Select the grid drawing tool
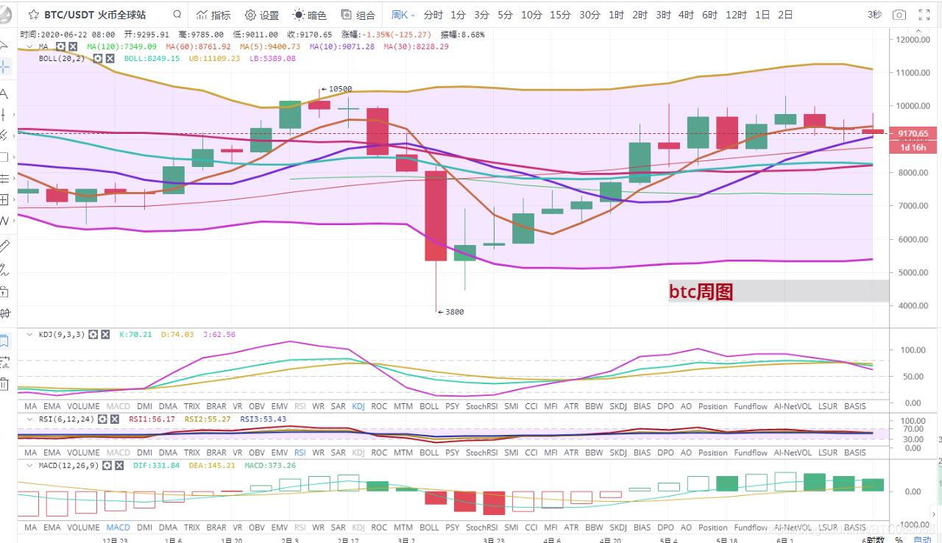The height and width of the screenshot is (543, 942). (4, 199)
